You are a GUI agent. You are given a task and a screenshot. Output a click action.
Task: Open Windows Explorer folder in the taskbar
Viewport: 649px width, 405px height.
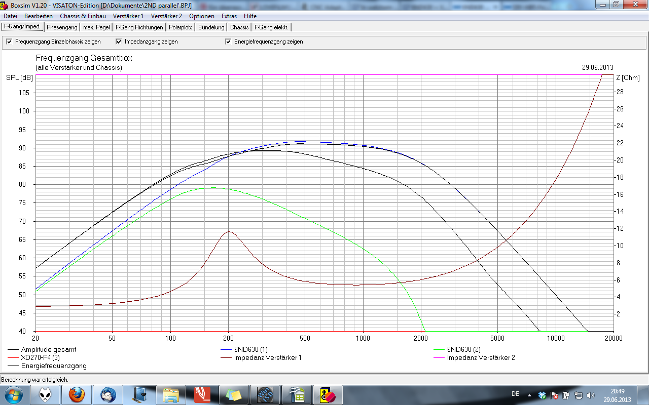tap(171, 394)
